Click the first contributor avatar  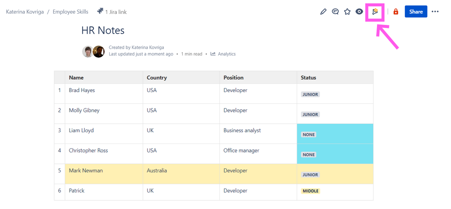point(88,51)
